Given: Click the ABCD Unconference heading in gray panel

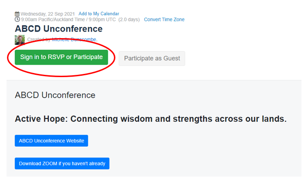Looking at the screenshot, I should click(x=55, y=95).
